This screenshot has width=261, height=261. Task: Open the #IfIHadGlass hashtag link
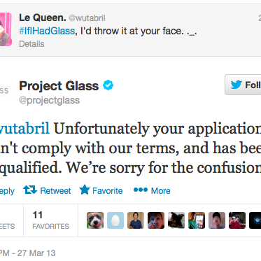47,31
